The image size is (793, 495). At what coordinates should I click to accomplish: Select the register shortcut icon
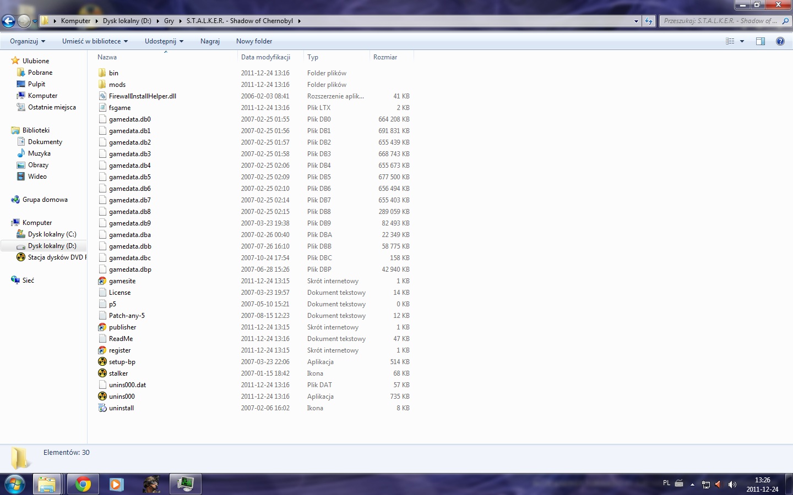tap(102, 350)
